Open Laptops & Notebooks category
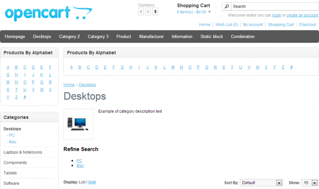This screenshot has height=189, width=319. coord(23,152)
